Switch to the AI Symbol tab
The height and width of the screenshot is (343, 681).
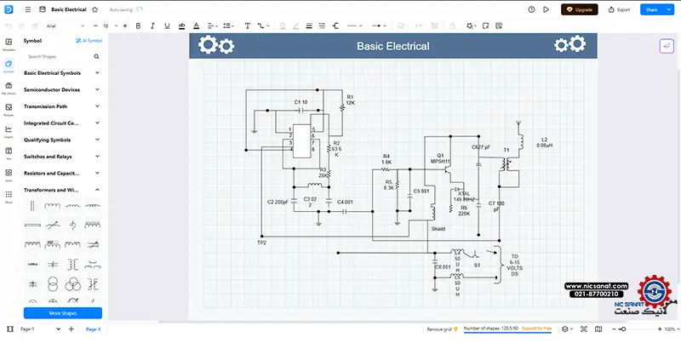click(x=89, y=40)
